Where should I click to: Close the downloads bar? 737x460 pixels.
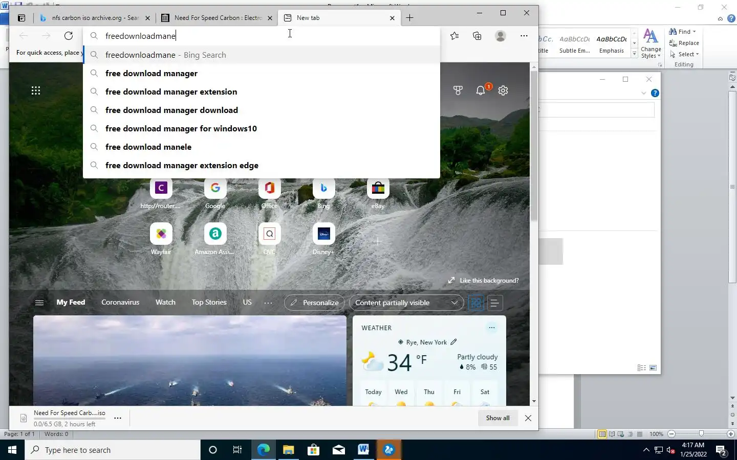(x=528, y=418)
